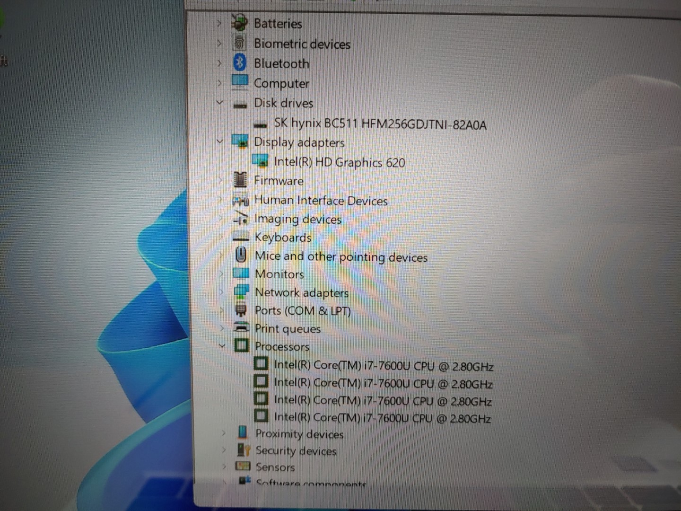Expand the Batteries node
The width and height of the screenshot is (681, 511).
[x=218, y=23]
